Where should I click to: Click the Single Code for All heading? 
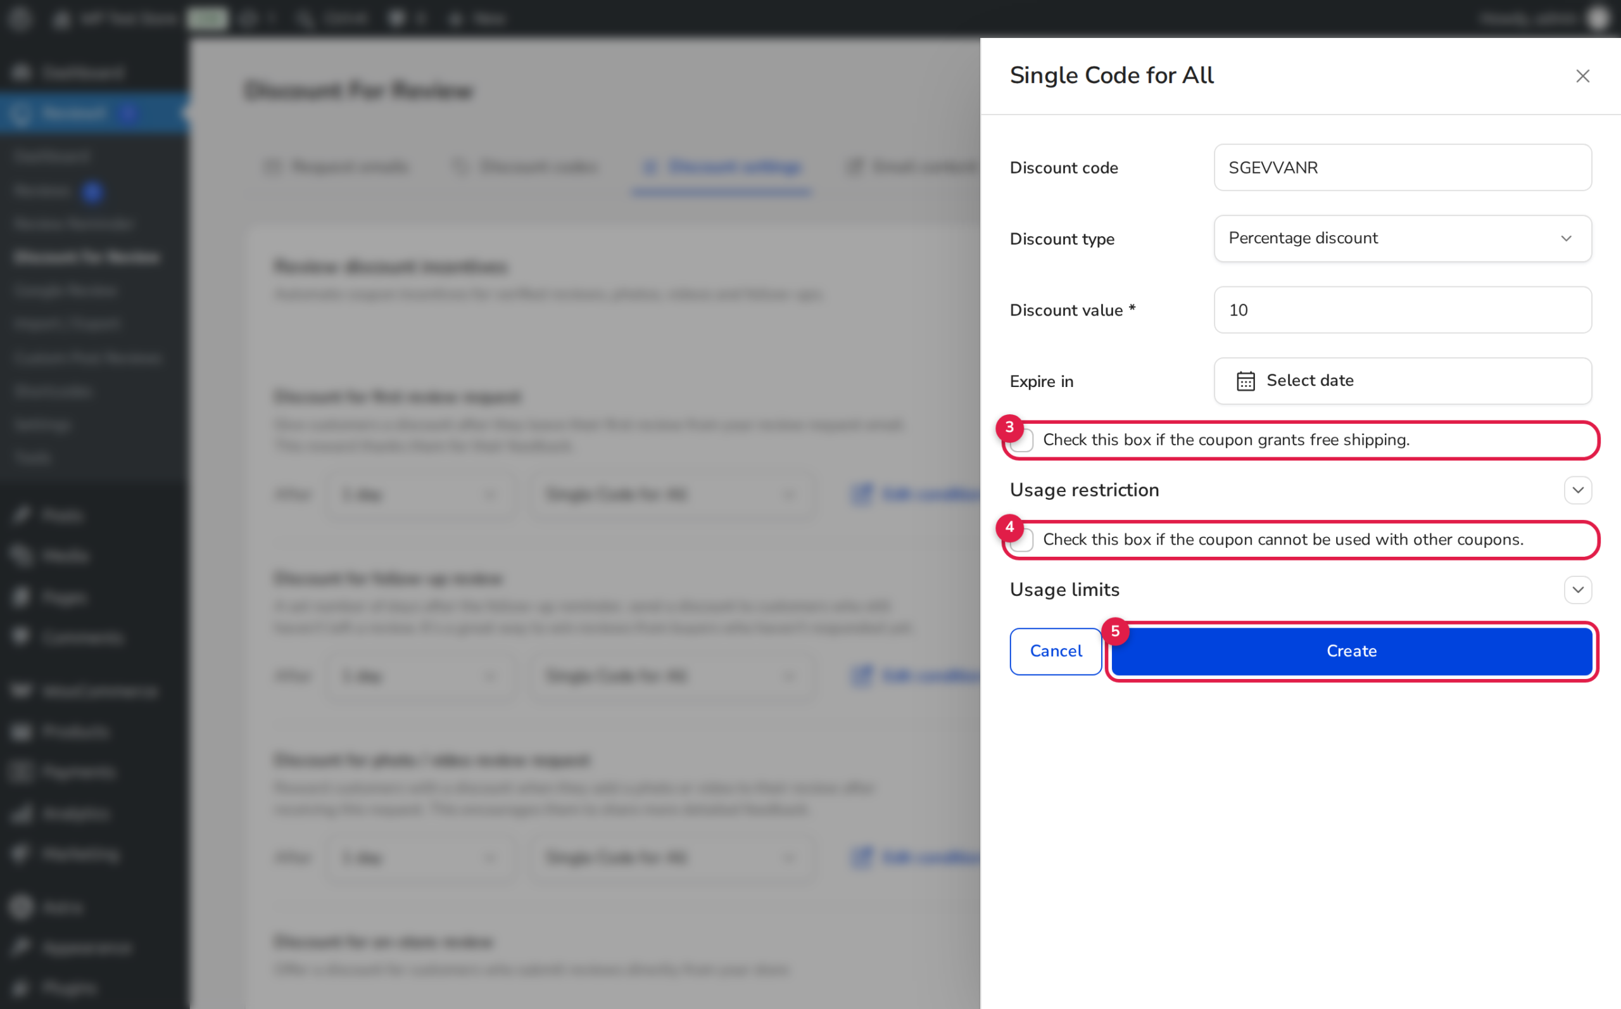1111,75
